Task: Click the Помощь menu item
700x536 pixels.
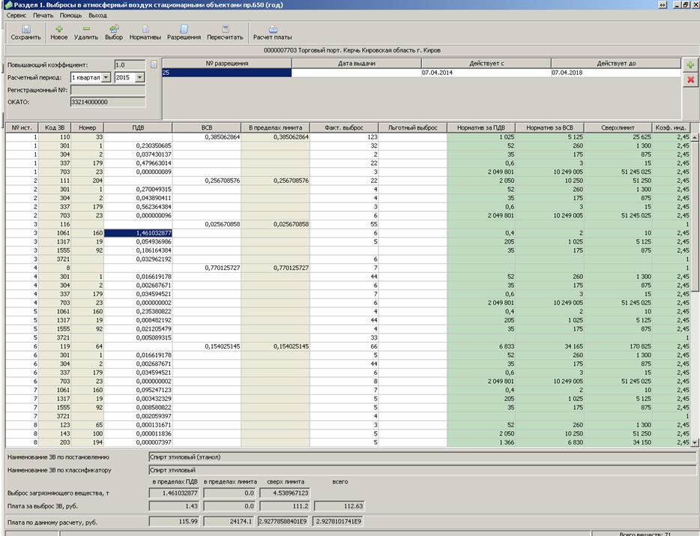Action: pos(70,15)
